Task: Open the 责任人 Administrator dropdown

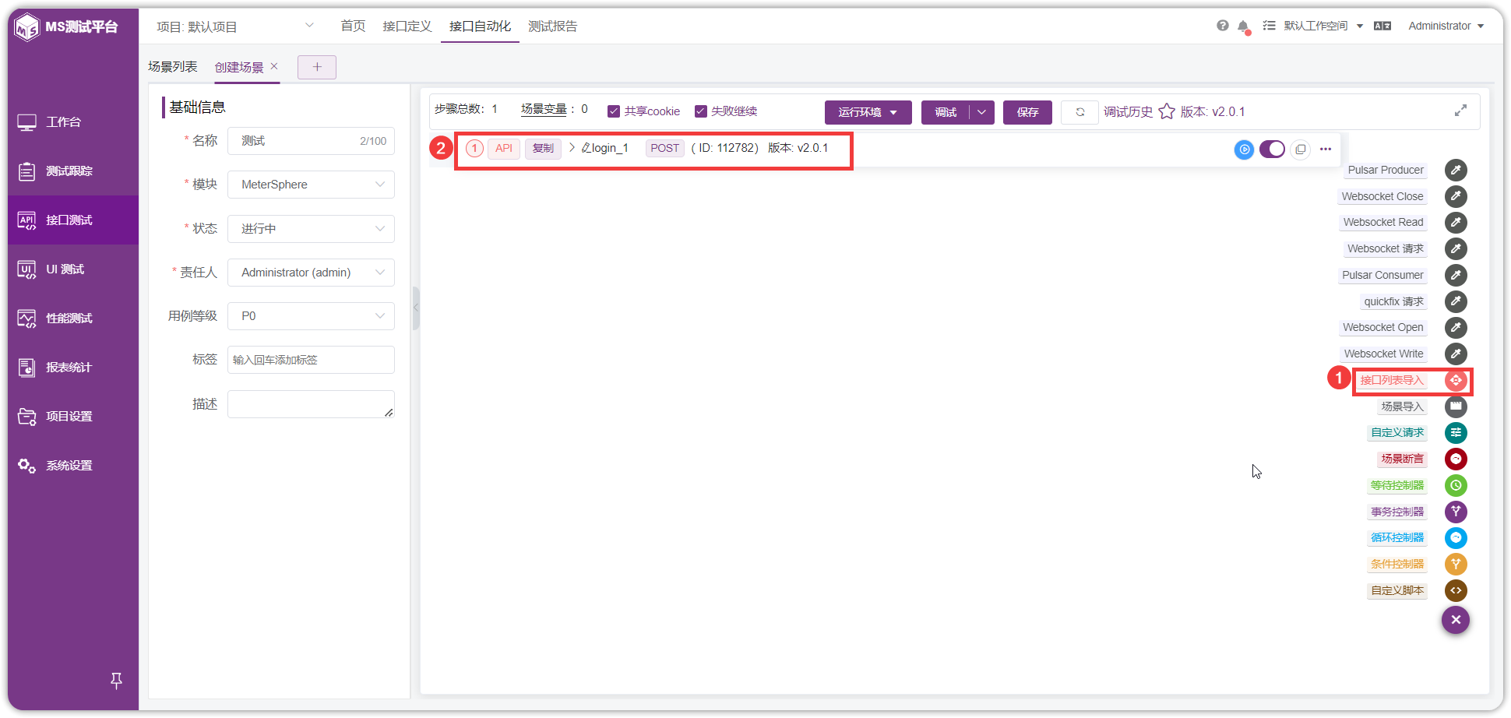Action: [x=311, y=273]
